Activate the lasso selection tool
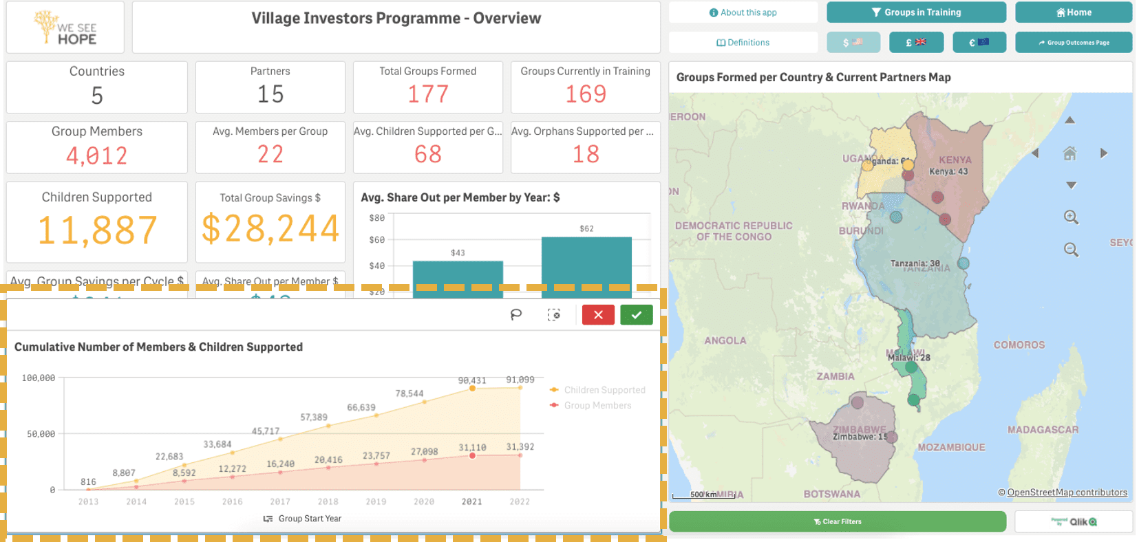1139x542 pixels. 516,314
